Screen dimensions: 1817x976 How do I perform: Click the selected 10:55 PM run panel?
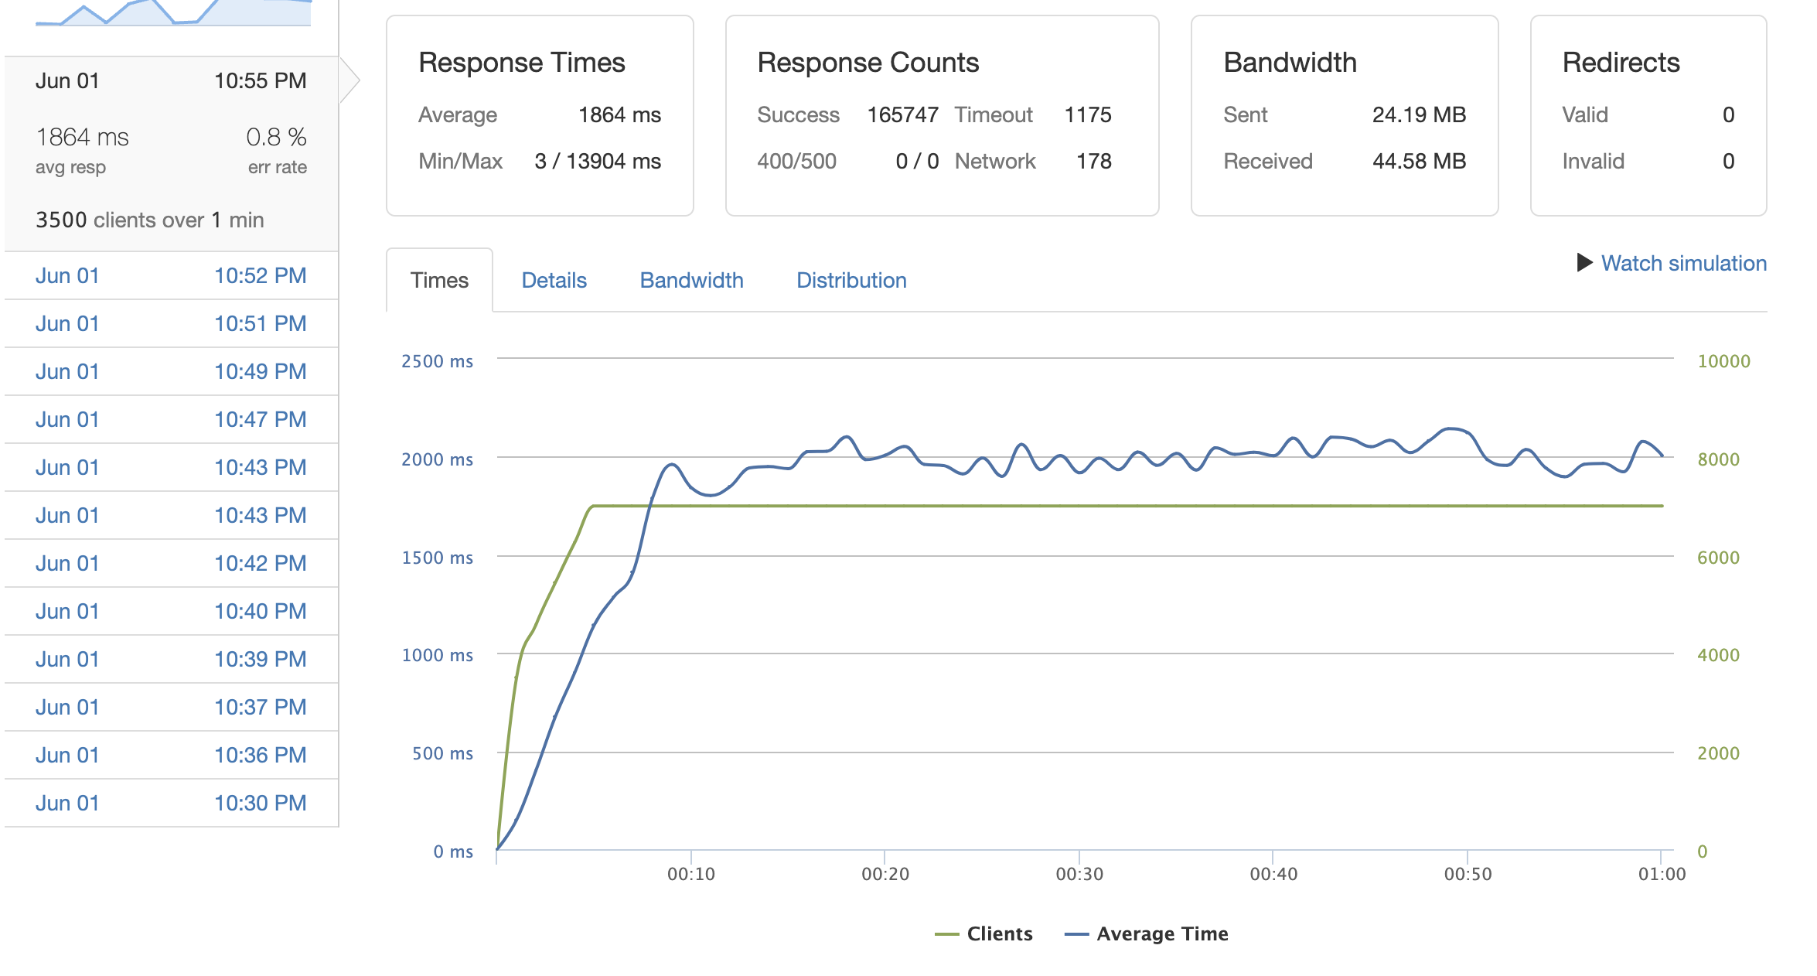171,153
